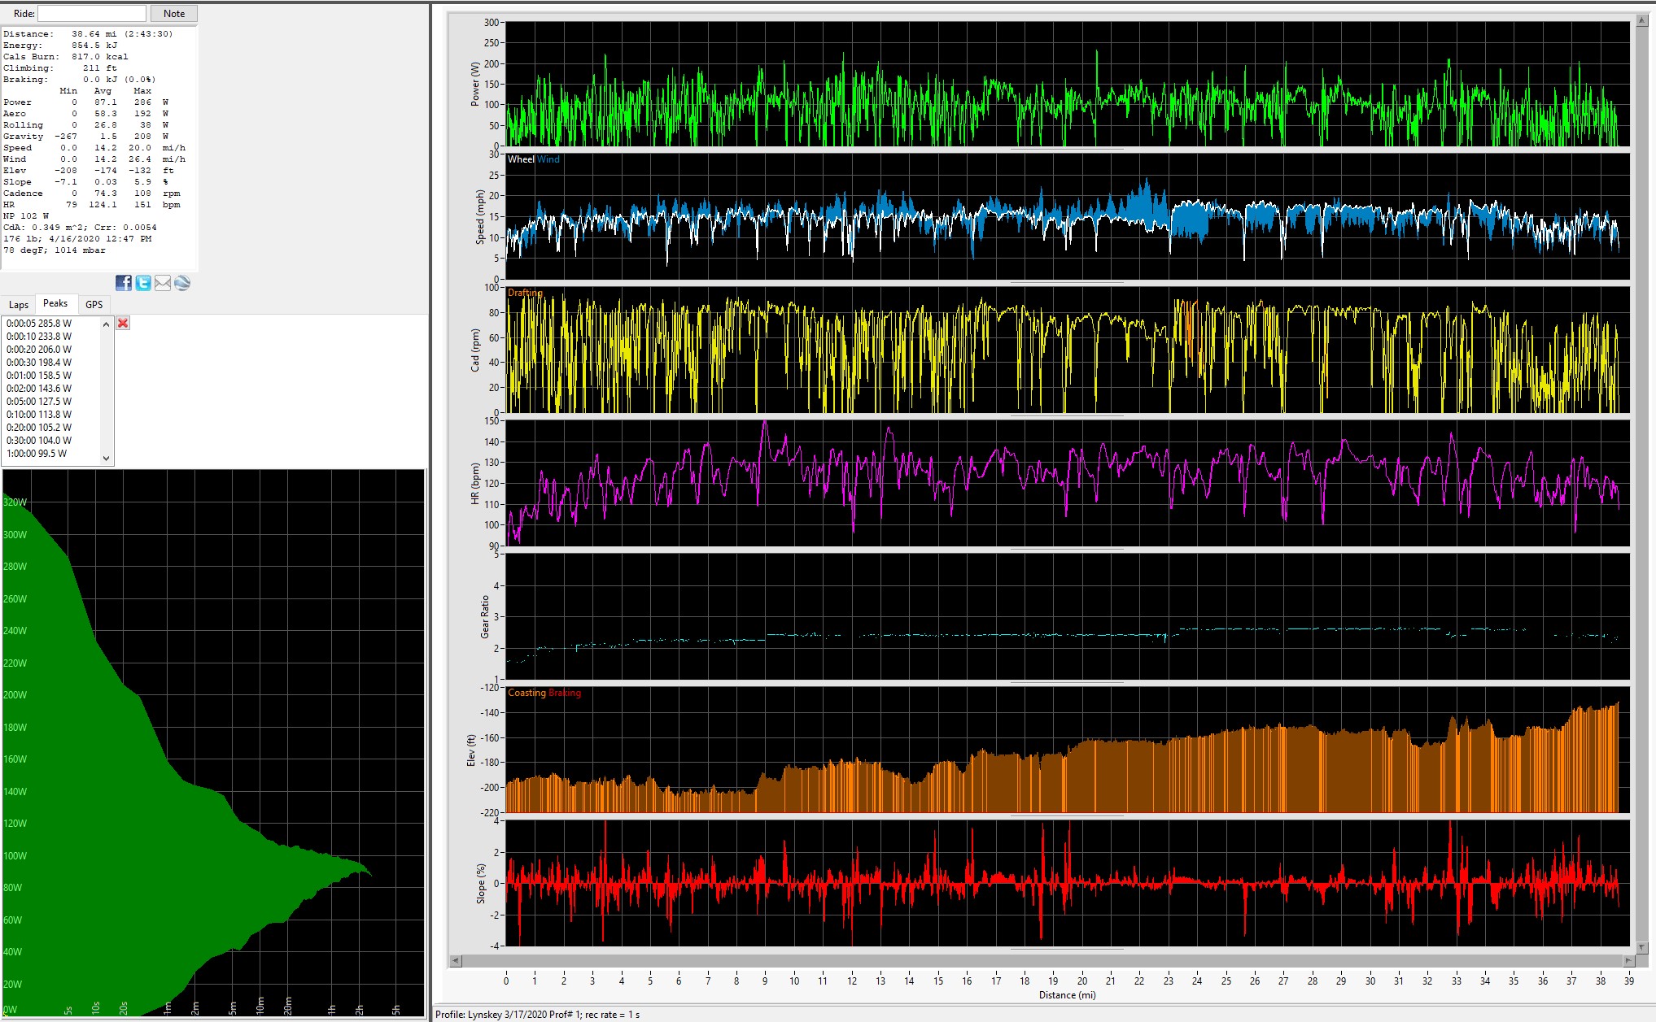This screenshot has width=1656, height=1022.
Task: Click the HR (bpm) axis label
Action: click(x=475, y=484)
